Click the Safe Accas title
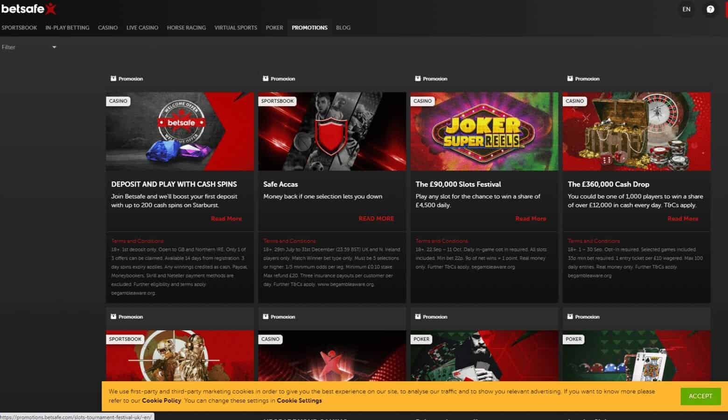Screen dimensions: 728x420 tap(280, 184)
